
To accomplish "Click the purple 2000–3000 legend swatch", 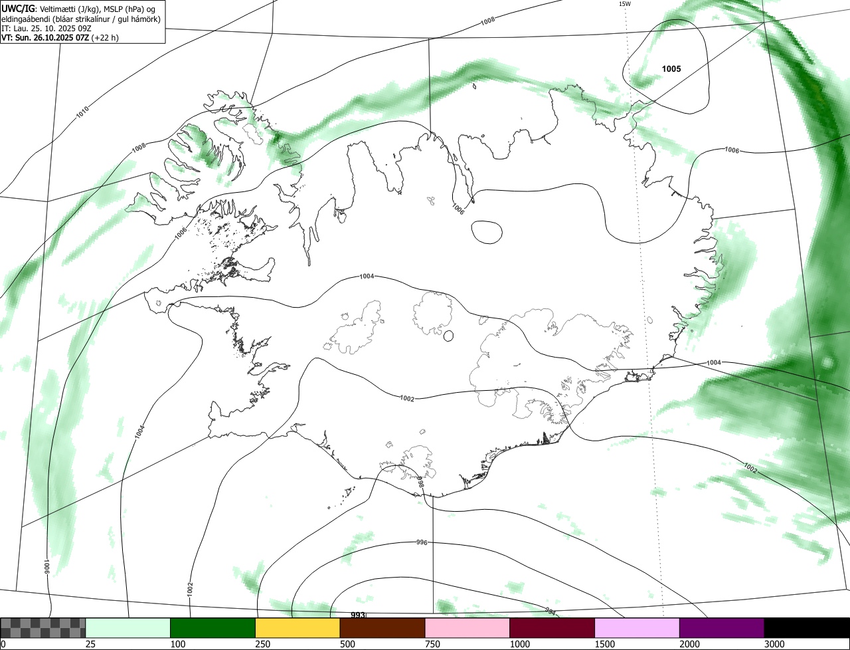I will [722, 628].
